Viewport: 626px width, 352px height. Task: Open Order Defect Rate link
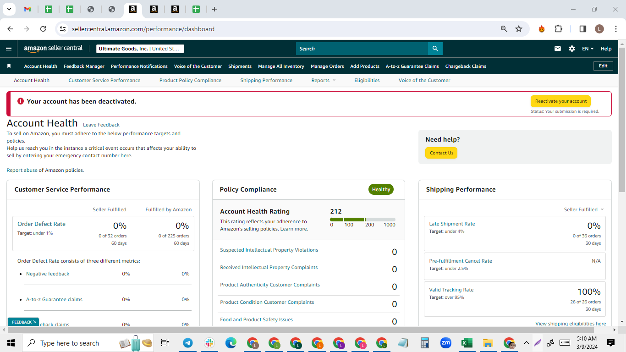pyautogui.click(x=41, y=224)
